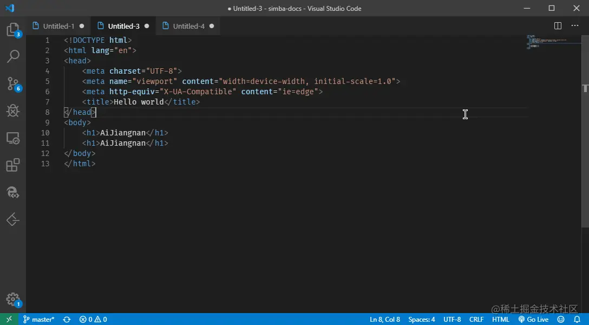Click the editor vertical scrollbar
Image resolution: width=589 pixels, height=325 pixels.
585,132
